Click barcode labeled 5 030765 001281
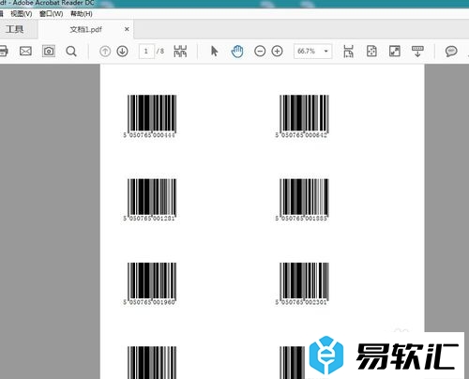This screenshot has height=379, width=469. pos(151,200)
